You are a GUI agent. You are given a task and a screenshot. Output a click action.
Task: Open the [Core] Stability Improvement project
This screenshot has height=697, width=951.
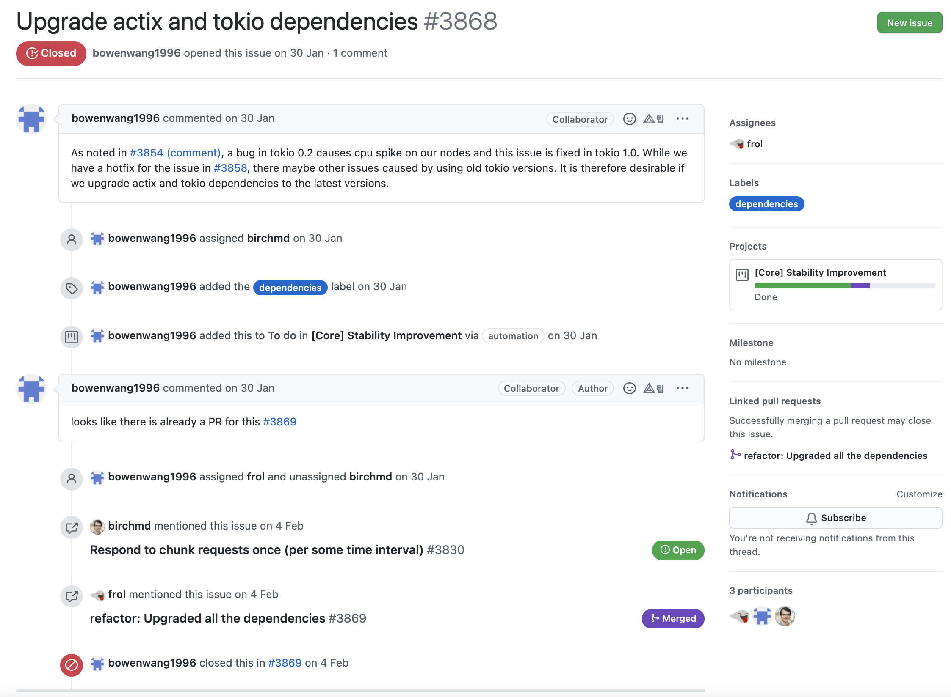(x=820, y=272)
